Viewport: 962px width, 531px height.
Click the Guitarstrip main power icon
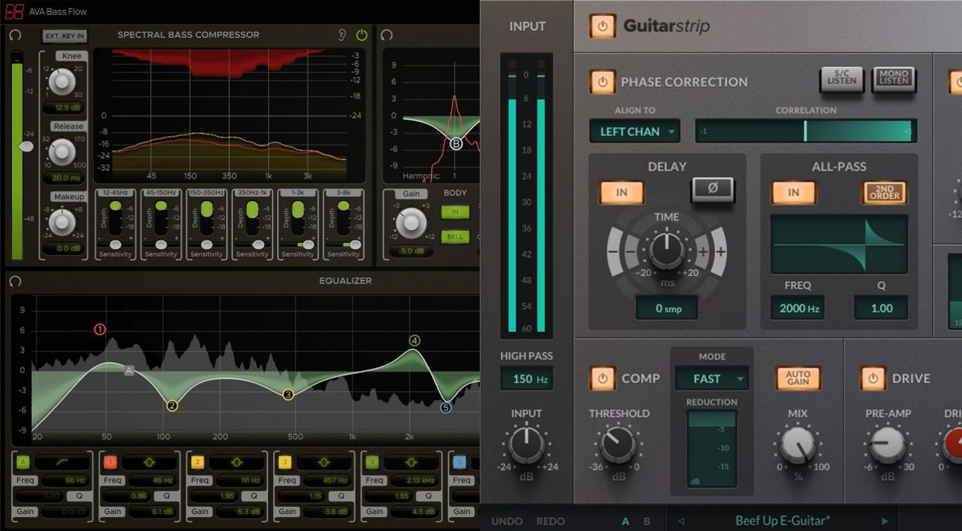(602, 26)
